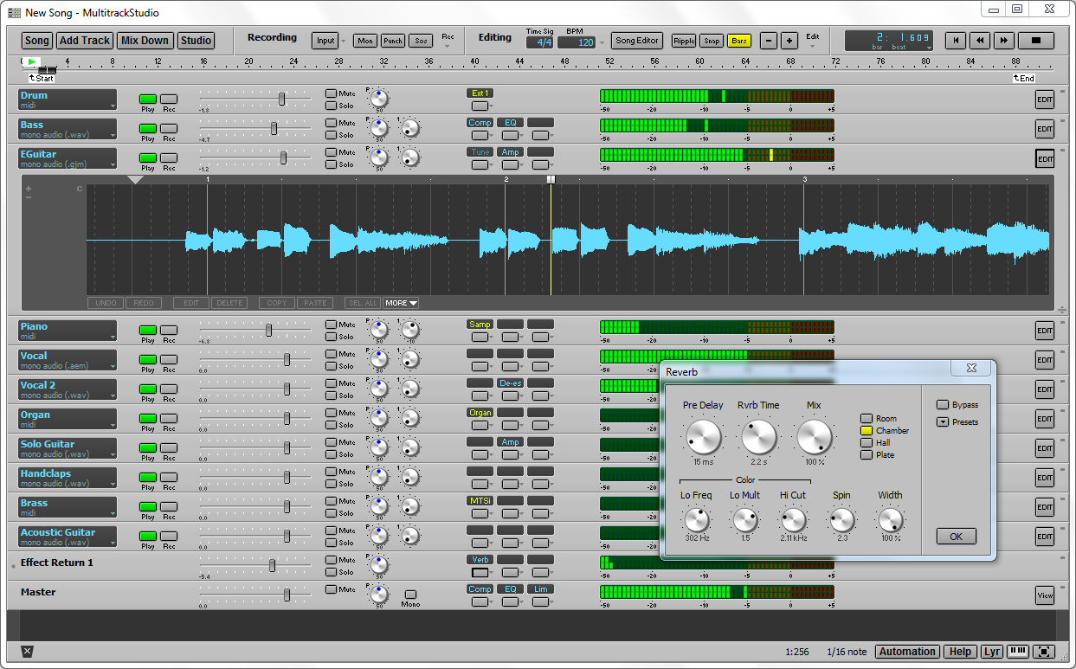1076x669 pixels.
Task: Mute the Piano track
Action: [330, 325]
